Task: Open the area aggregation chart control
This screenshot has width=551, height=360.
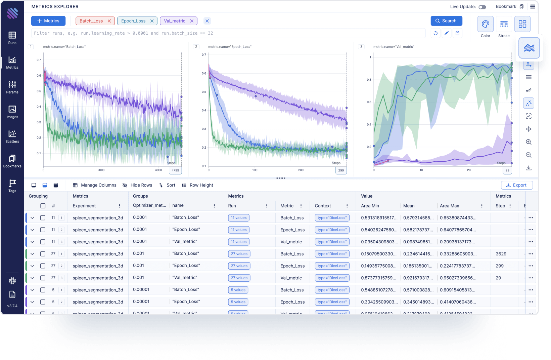Action: [x=529, y=48]
